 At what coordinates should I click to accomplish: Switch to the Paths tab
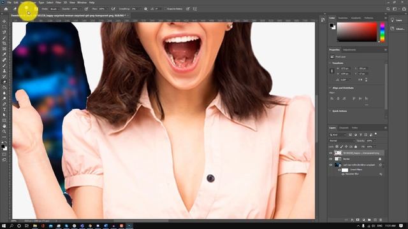coord(354,128)
